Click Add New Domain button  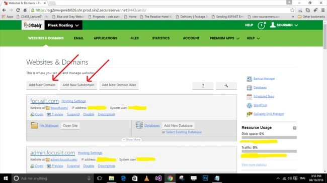(42, 85)
